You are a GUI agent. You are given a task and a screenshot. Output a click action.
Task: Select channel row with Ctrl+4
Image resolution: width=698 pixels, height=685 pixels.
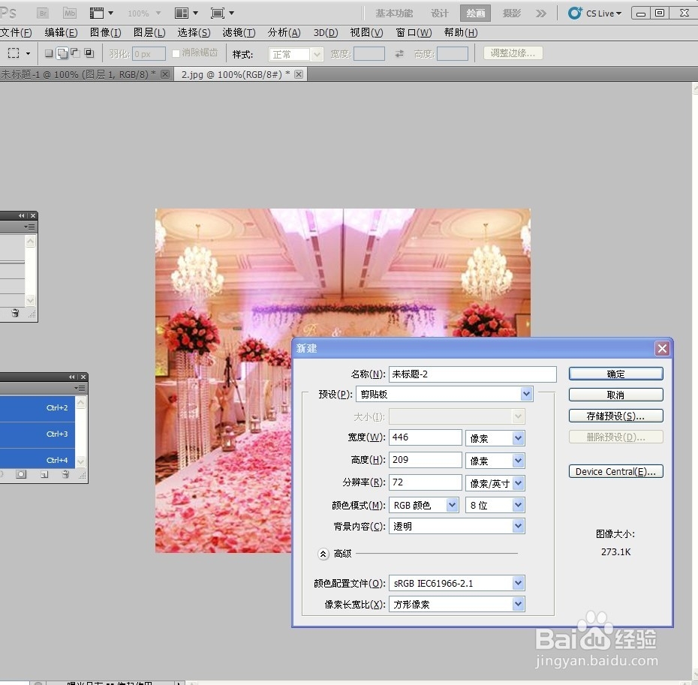(38, 458)
